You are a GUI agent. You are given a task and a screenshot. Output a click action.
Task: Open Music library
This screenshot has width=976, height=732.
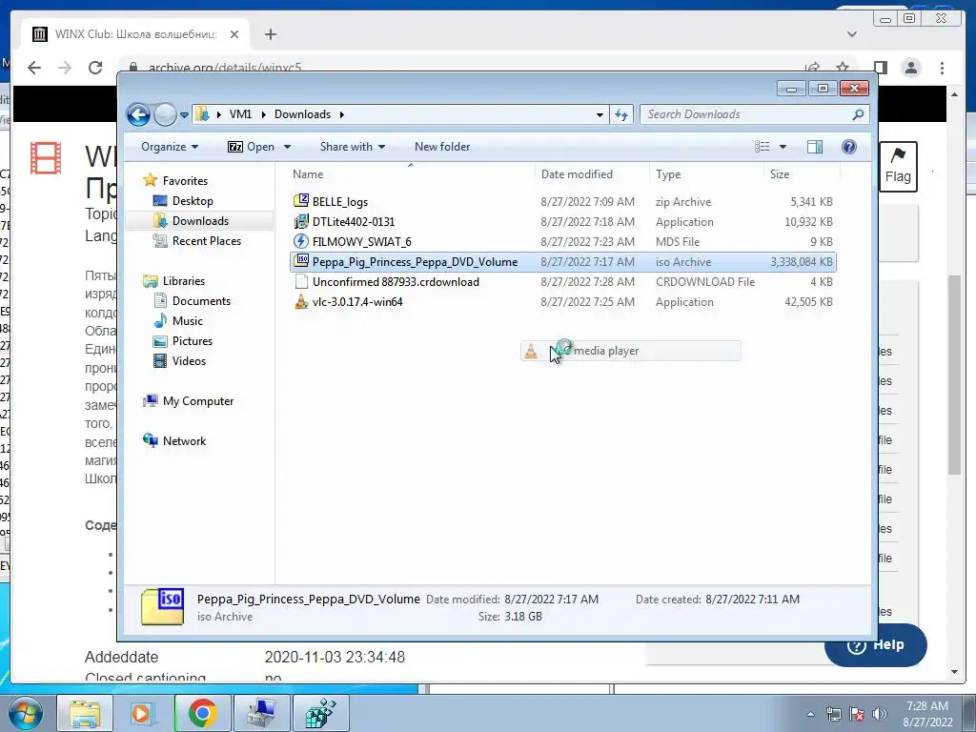188,321
